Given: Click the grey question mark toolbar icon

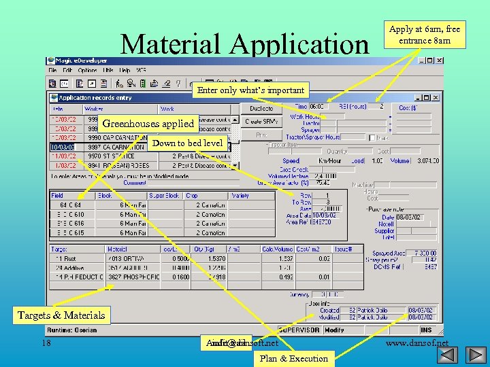Looking at the screenshot, I should pos(178,84).
